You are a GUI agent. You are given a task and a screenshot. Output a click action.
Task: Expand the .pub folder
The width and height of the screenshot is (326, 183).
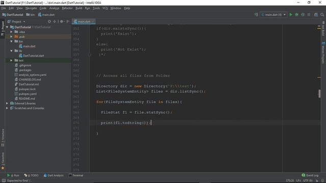(11, 37)
